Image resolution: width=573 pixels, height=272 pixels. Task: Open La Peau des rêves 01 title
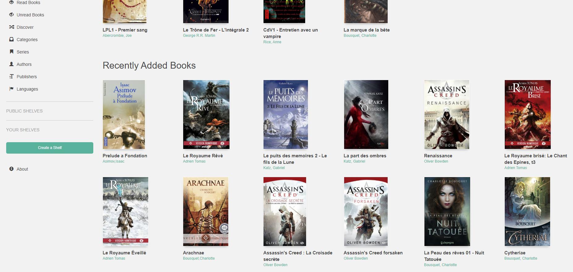coord(454,256)
